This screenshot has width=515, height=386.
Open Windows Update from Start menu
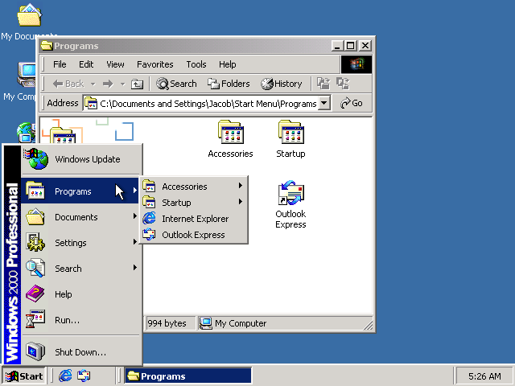pyautogui.click(x=82, y=159)
